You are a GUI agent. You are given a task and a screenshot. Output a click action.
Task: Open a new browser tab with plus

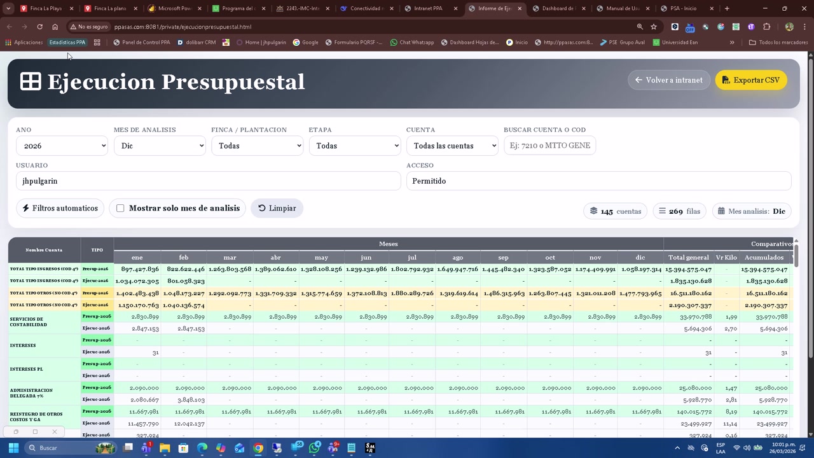(727, 8)
